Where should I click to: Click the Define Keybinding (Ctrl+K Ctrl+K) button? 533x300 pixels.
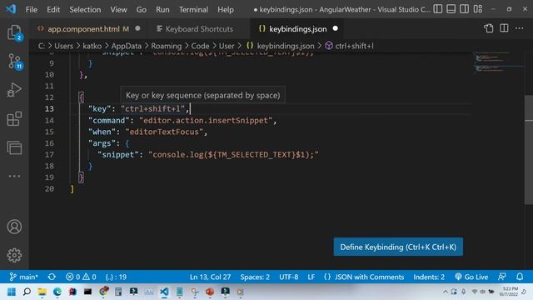click(x=398, y=247)
